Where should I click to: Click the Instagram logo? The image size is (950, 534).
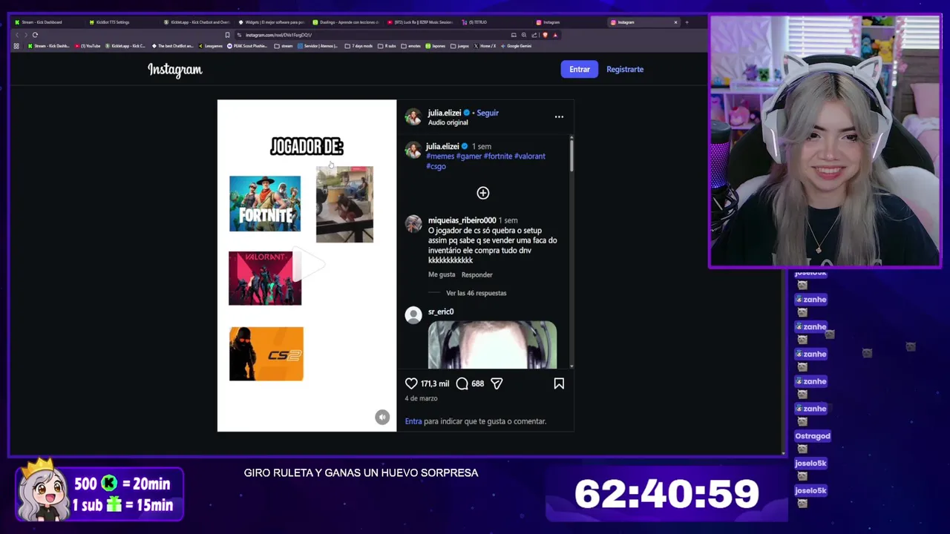(x=174, y=70)
